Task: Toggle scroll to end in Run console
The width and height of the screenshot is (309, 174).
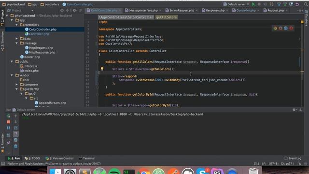Action: [x=15, y=134]
